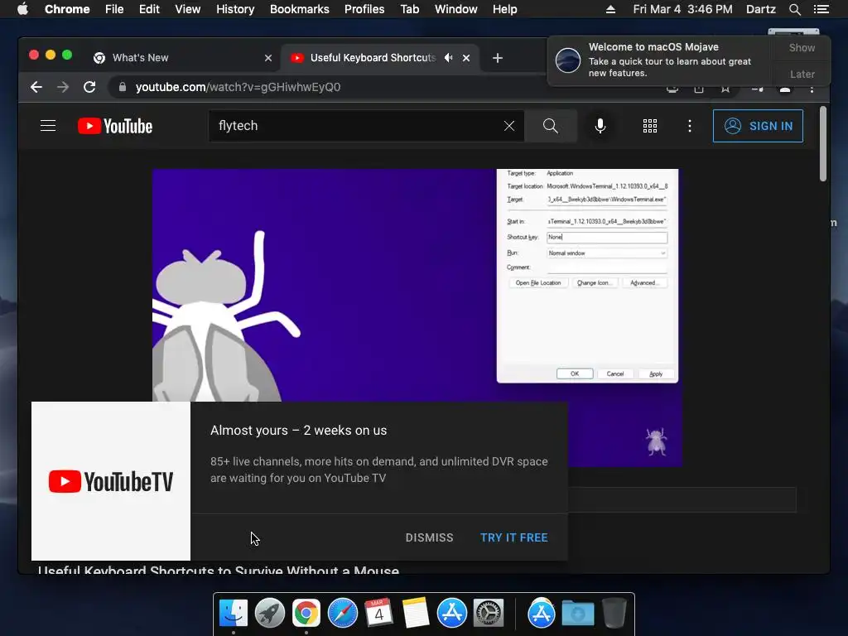
Task: Open a new Chrome tab
Action: [498, 58]
